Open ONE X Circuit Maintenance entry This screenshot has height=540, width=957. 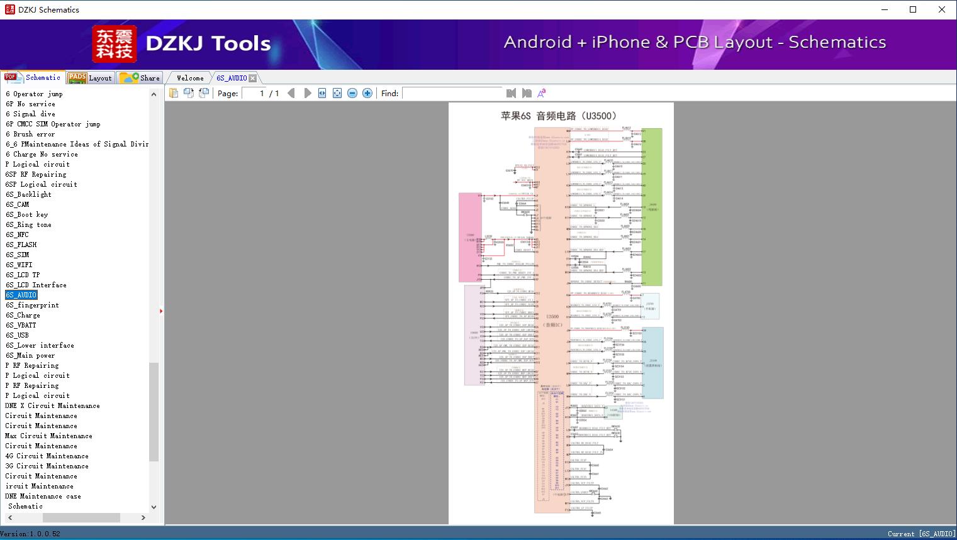click(x=53, y=405)
